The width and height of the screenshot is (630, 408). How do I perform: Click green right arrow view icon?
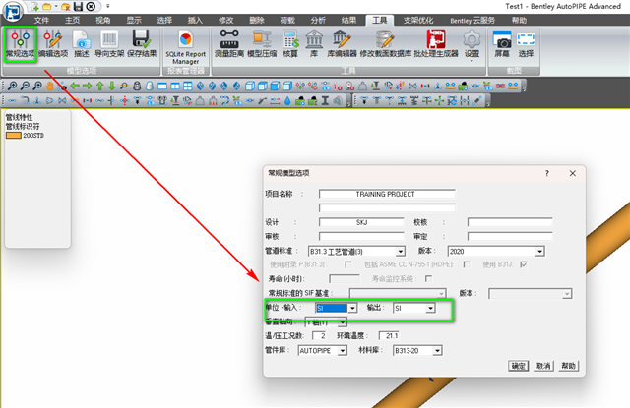click(88, 86)
